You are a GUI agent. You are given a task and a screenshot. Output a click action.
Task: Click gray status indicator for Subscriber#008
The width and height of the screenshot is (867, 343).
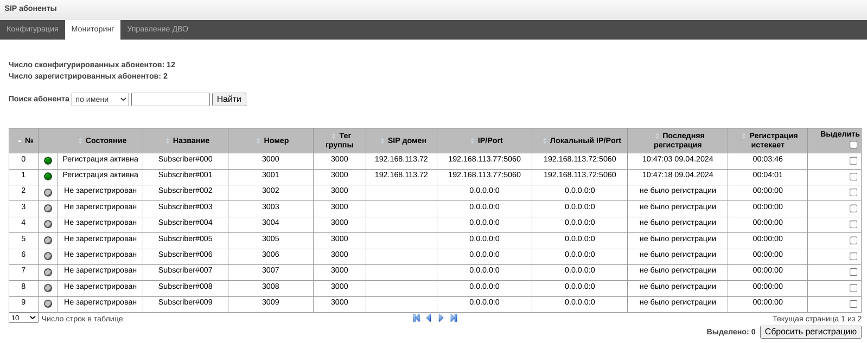(48, 288)
